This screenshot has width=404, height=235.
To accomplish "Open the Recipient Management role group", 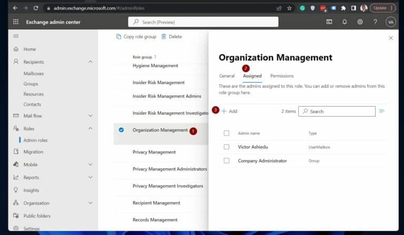I will pos(156,203).
